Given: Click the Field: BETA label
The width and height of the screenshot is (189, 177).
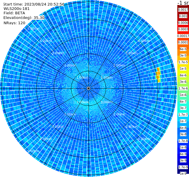Looking at the screenshot, I should point(14,13).
